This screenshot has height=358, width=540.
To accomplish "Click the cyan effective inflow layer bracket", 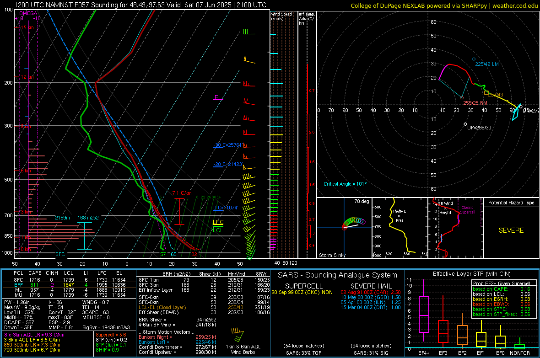I will [x=85, y=236].
